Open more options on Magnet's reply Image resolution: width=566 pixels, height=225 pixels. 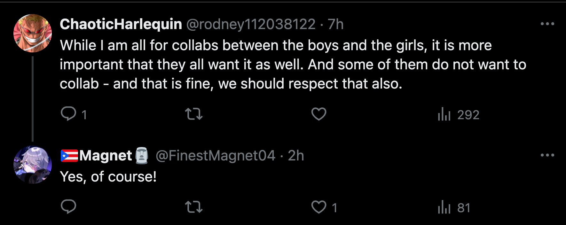click(x=547, y=155)
